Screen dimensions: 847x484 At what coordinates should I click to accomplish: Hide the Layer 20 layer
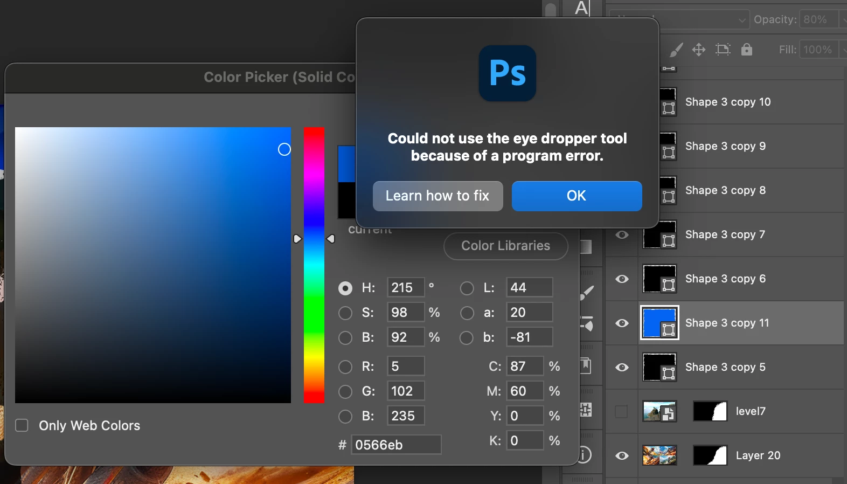coord(622,455)
